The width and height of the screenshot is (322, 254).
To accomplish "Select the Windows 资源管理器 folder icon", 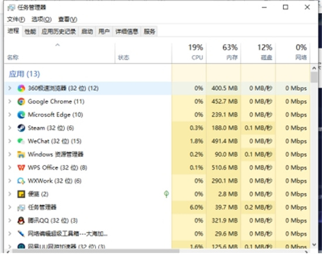I will pos(21,155).
